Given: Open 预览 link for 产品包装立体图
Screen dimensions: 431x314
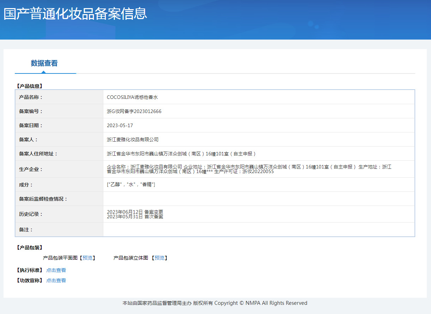Looking at the screenshot, I should tap(159, 258).
